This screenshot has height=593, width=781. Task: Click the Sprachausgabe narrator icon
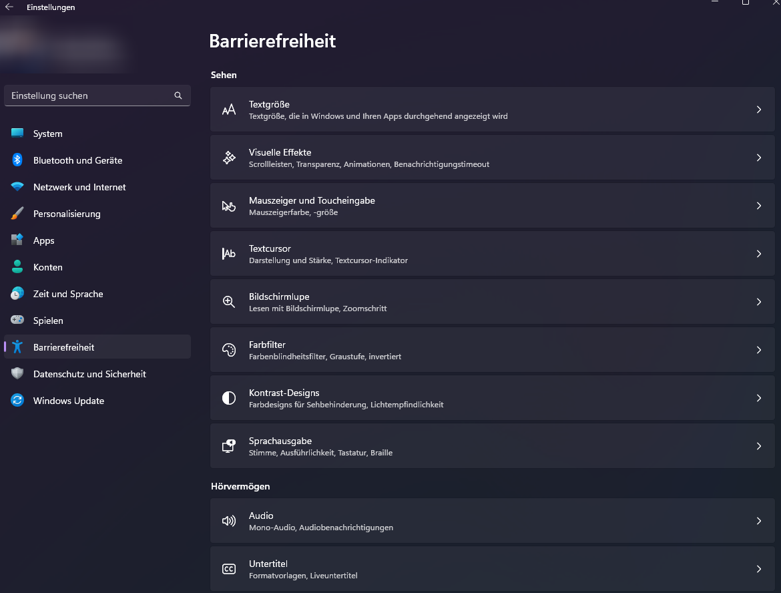(229, 446)
